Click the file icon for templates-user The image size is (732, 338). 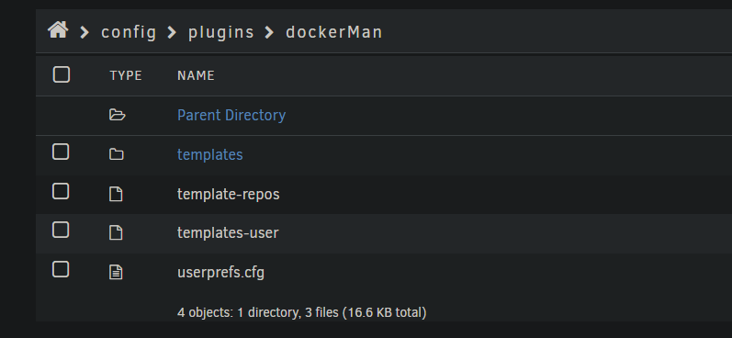pyautogui.click(x=116, y=232)
